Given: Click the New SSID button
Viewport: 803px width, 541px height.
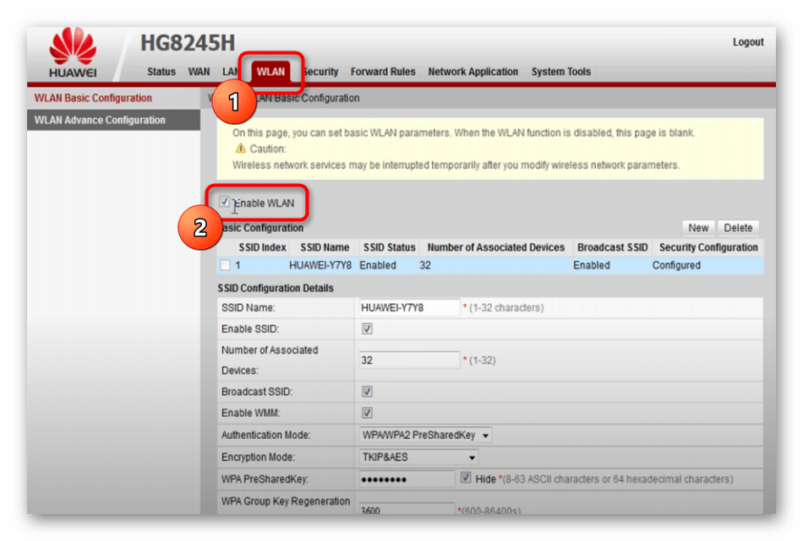Looking at the screenshot, I should (698, 228).
